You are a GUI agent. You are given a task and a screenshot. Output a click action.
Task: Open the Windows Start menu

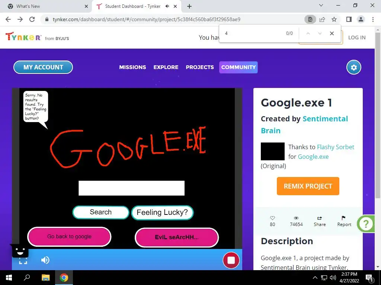click(x=9, y=278)
